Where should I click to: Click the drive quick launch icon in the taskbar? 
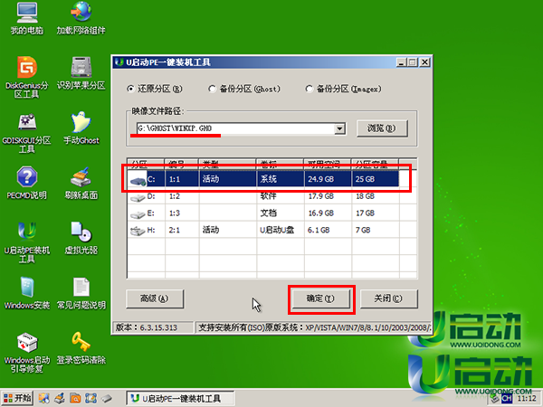[x=107, y=398]
